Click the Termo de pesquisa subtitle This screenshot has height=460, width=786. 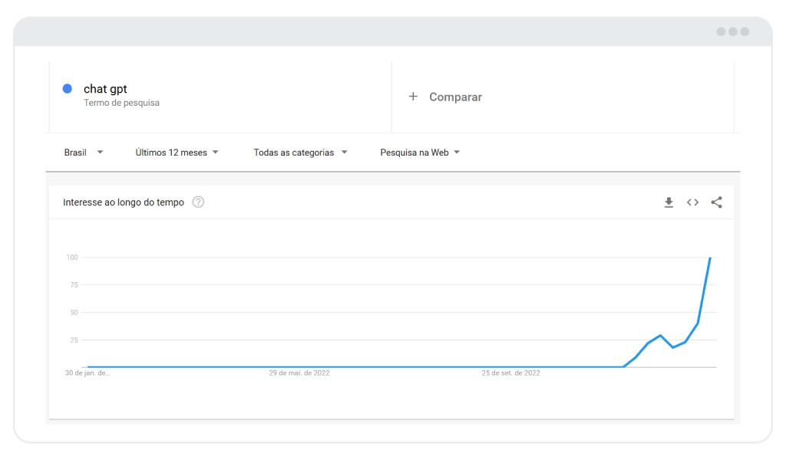[x=121, y=103]
